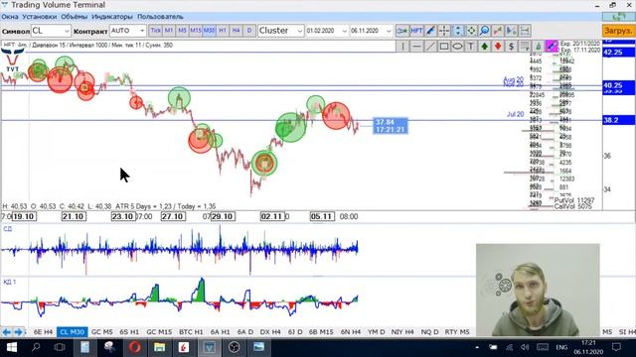Open the Пользователь menu
This screenshot has height=357, width=636.
tap(160, 17)
